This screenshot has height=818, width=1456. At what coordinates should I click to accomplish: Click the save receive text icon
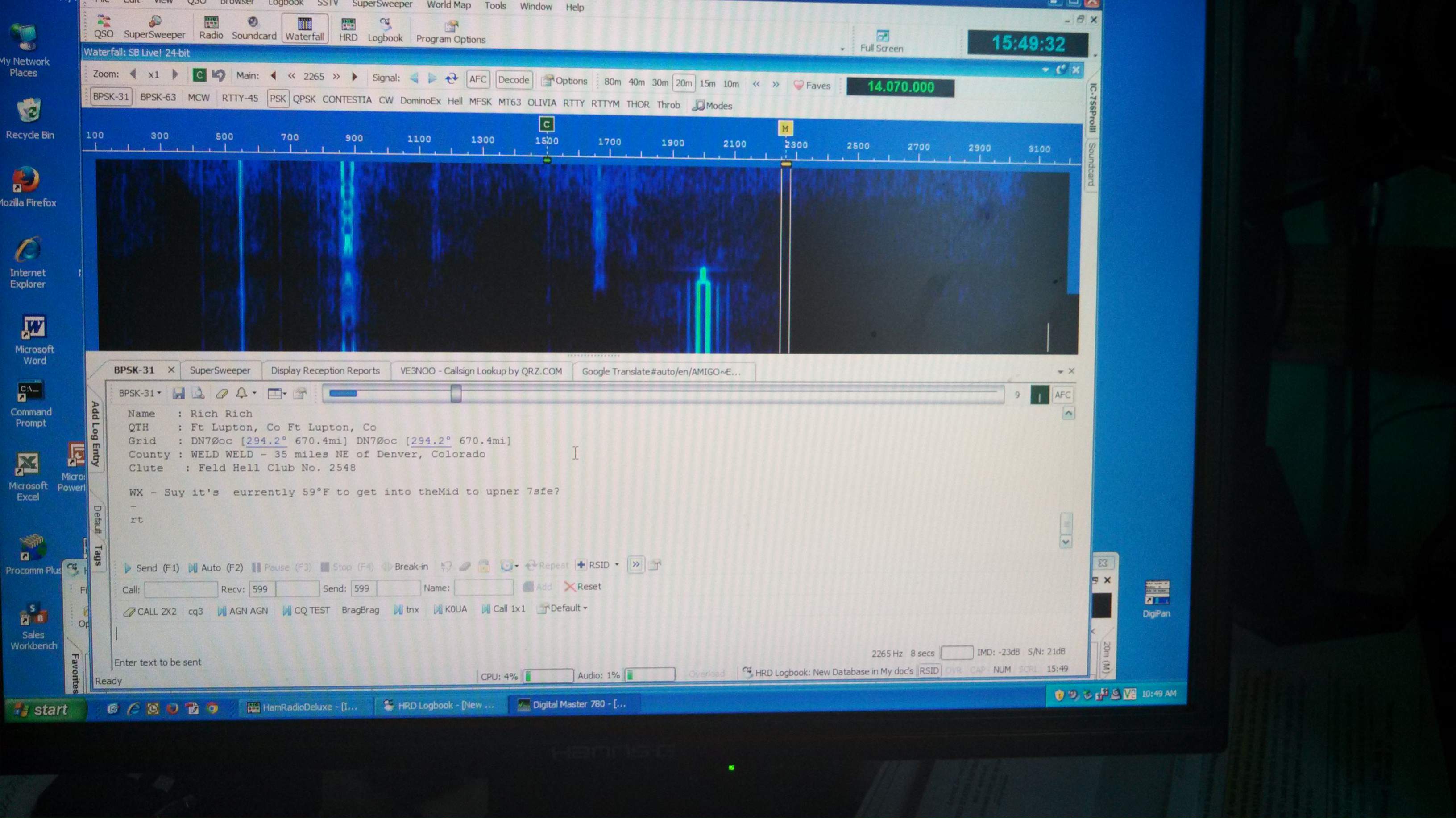click(178, 394)
